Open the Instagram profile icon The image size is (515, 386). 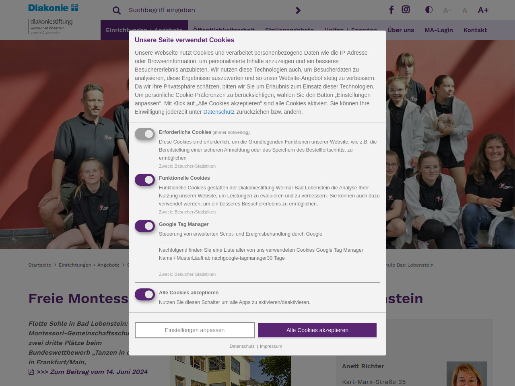[406, 10]
